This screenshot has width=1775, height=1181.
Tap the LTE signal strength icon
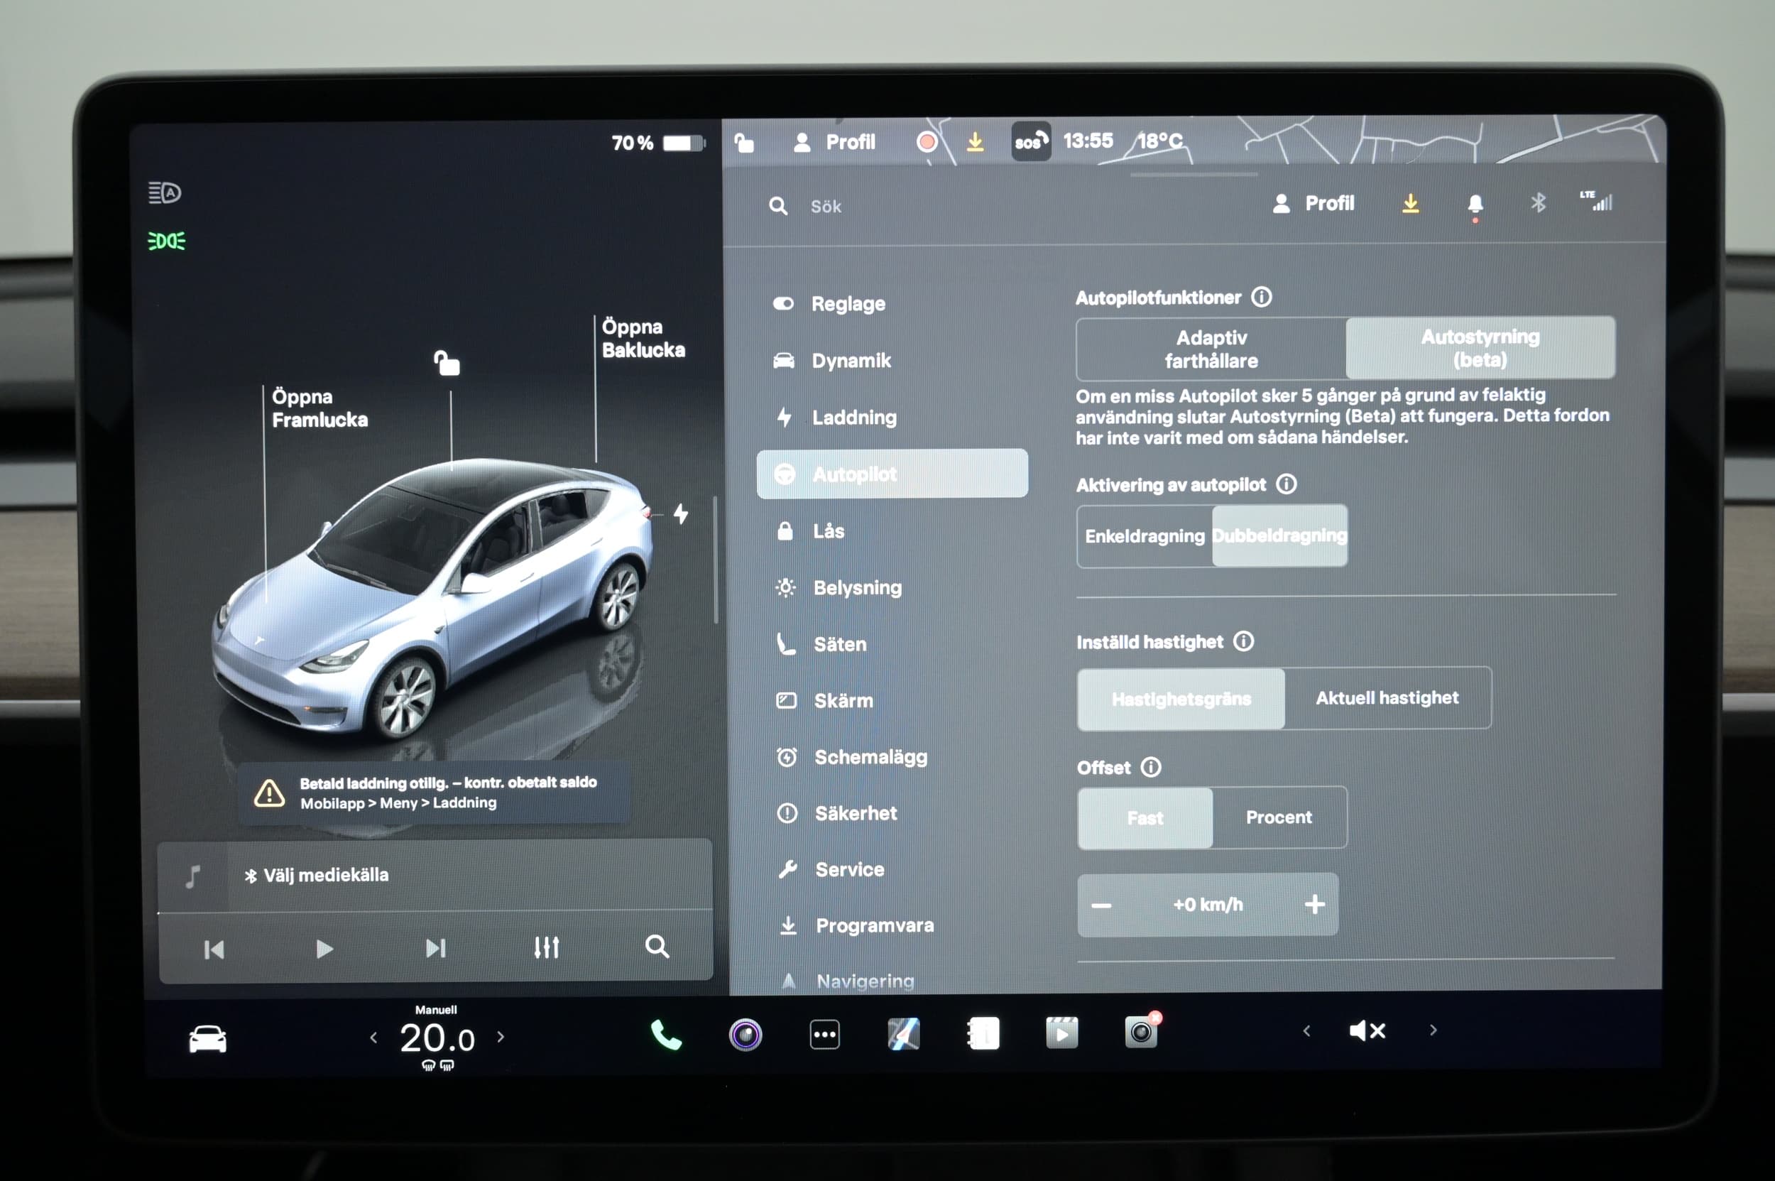point(1596,200)
